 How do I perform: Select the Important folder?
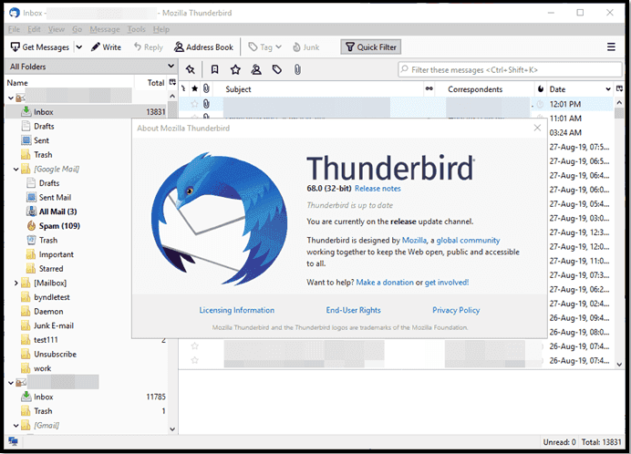coord(56,254)
